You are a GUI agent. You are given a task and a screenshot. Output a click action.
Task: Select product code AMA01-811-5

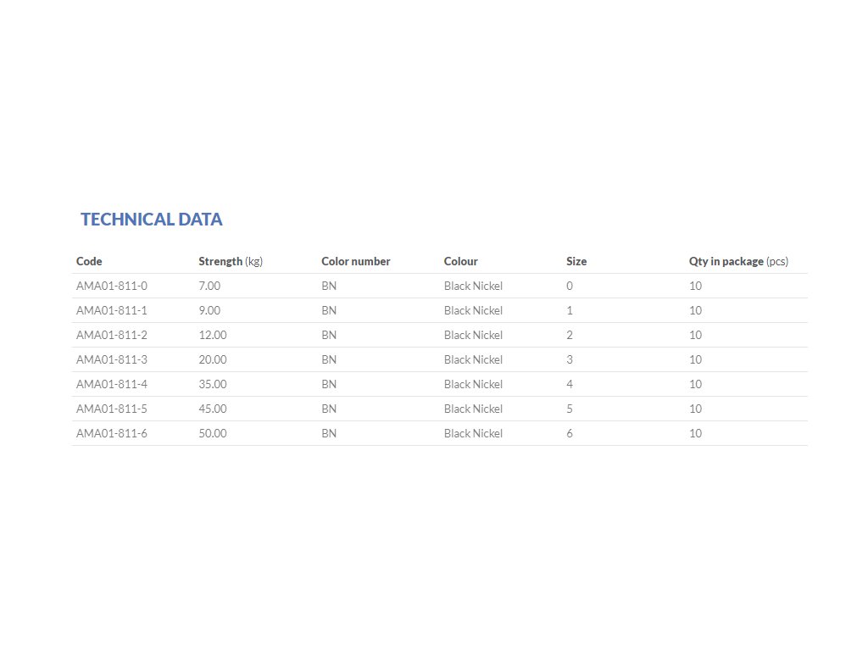112,409
